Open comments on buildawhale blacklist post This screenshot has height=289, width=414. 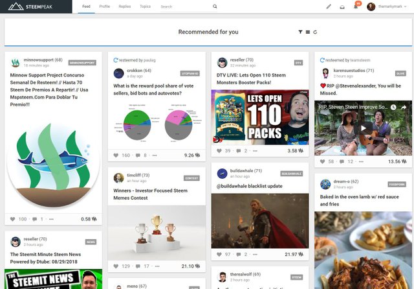(239, 255)
